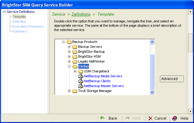This screenshot has height=123, width=194.
Task: Expand the Backup Servers node
Action: [69, 47]
